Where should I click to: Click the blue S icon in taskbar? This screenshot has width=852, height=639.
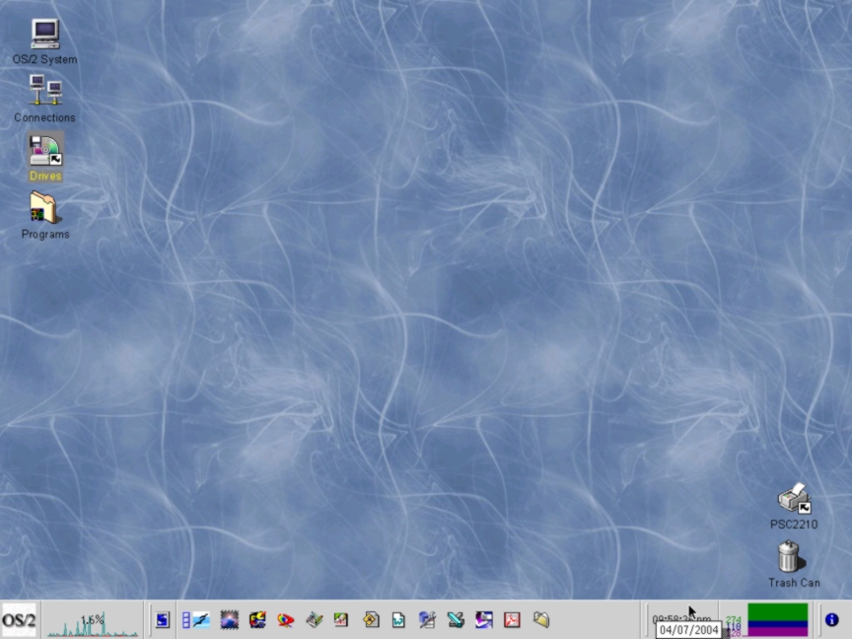click(x=163, y=620)
